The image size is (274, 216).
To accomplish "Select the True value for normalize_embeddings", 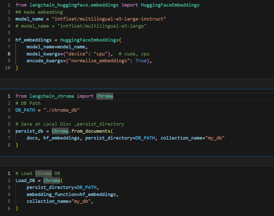I will [x=141, y=61].
